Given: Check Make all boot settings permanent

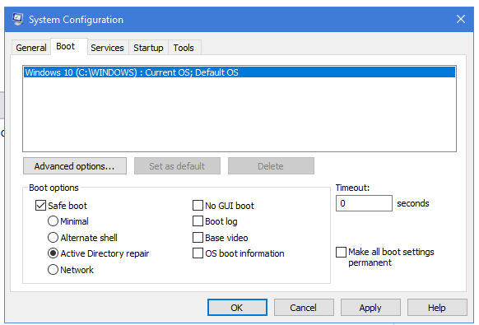Looking at the screenshot, I should [x=341, y=253].
